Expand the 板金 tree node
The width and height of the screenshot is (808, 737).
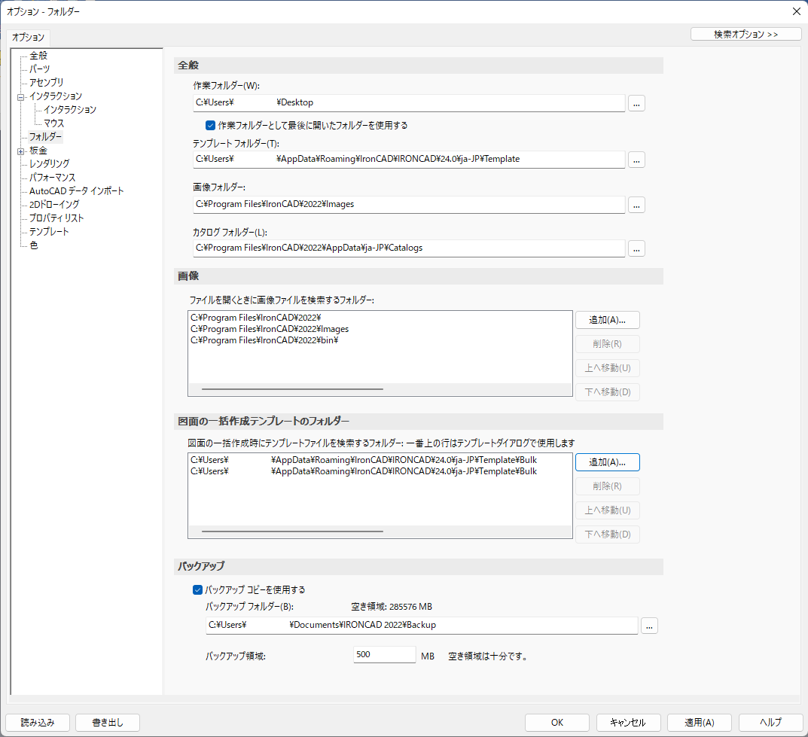pyautogui.click(x=21, y=151)
